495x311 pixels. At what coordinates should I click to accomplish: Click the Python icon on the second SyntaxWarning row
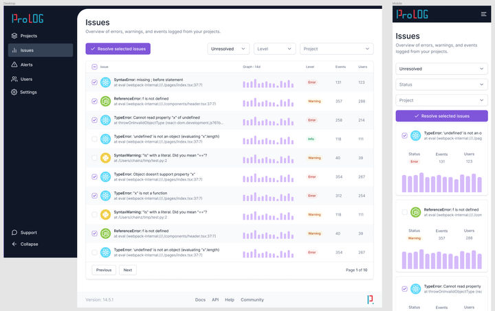tap(105, 215)
